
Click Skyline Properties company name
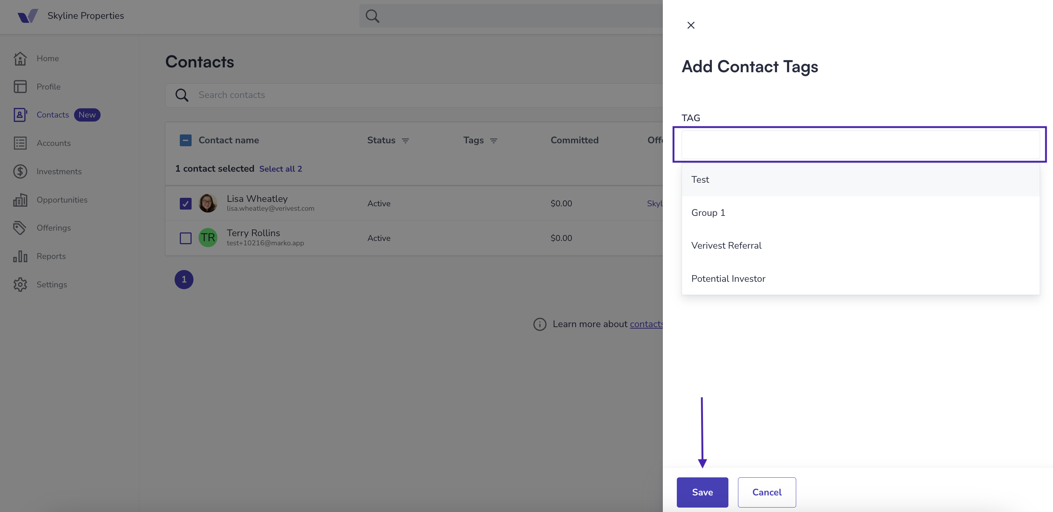pos(85,16)
